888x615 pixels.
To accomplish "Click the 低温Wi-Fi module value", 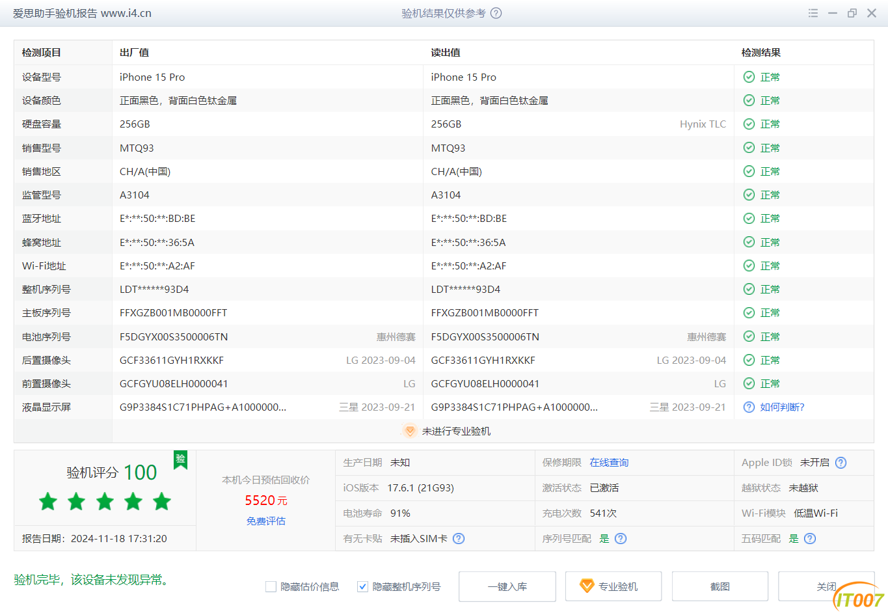I will click(816, 513).
